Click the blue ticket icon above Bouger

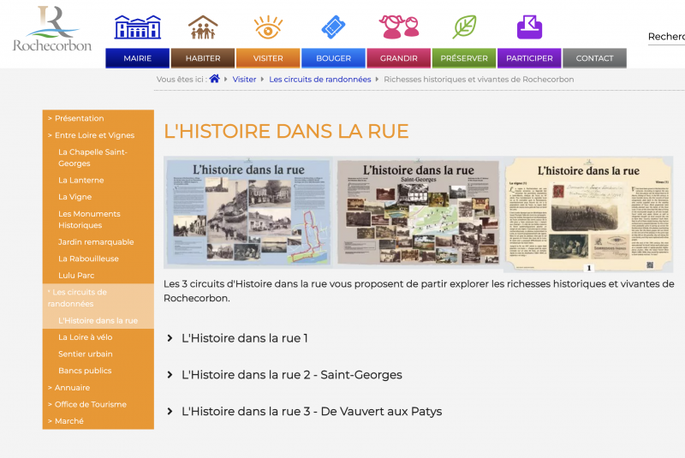point(333,27)
